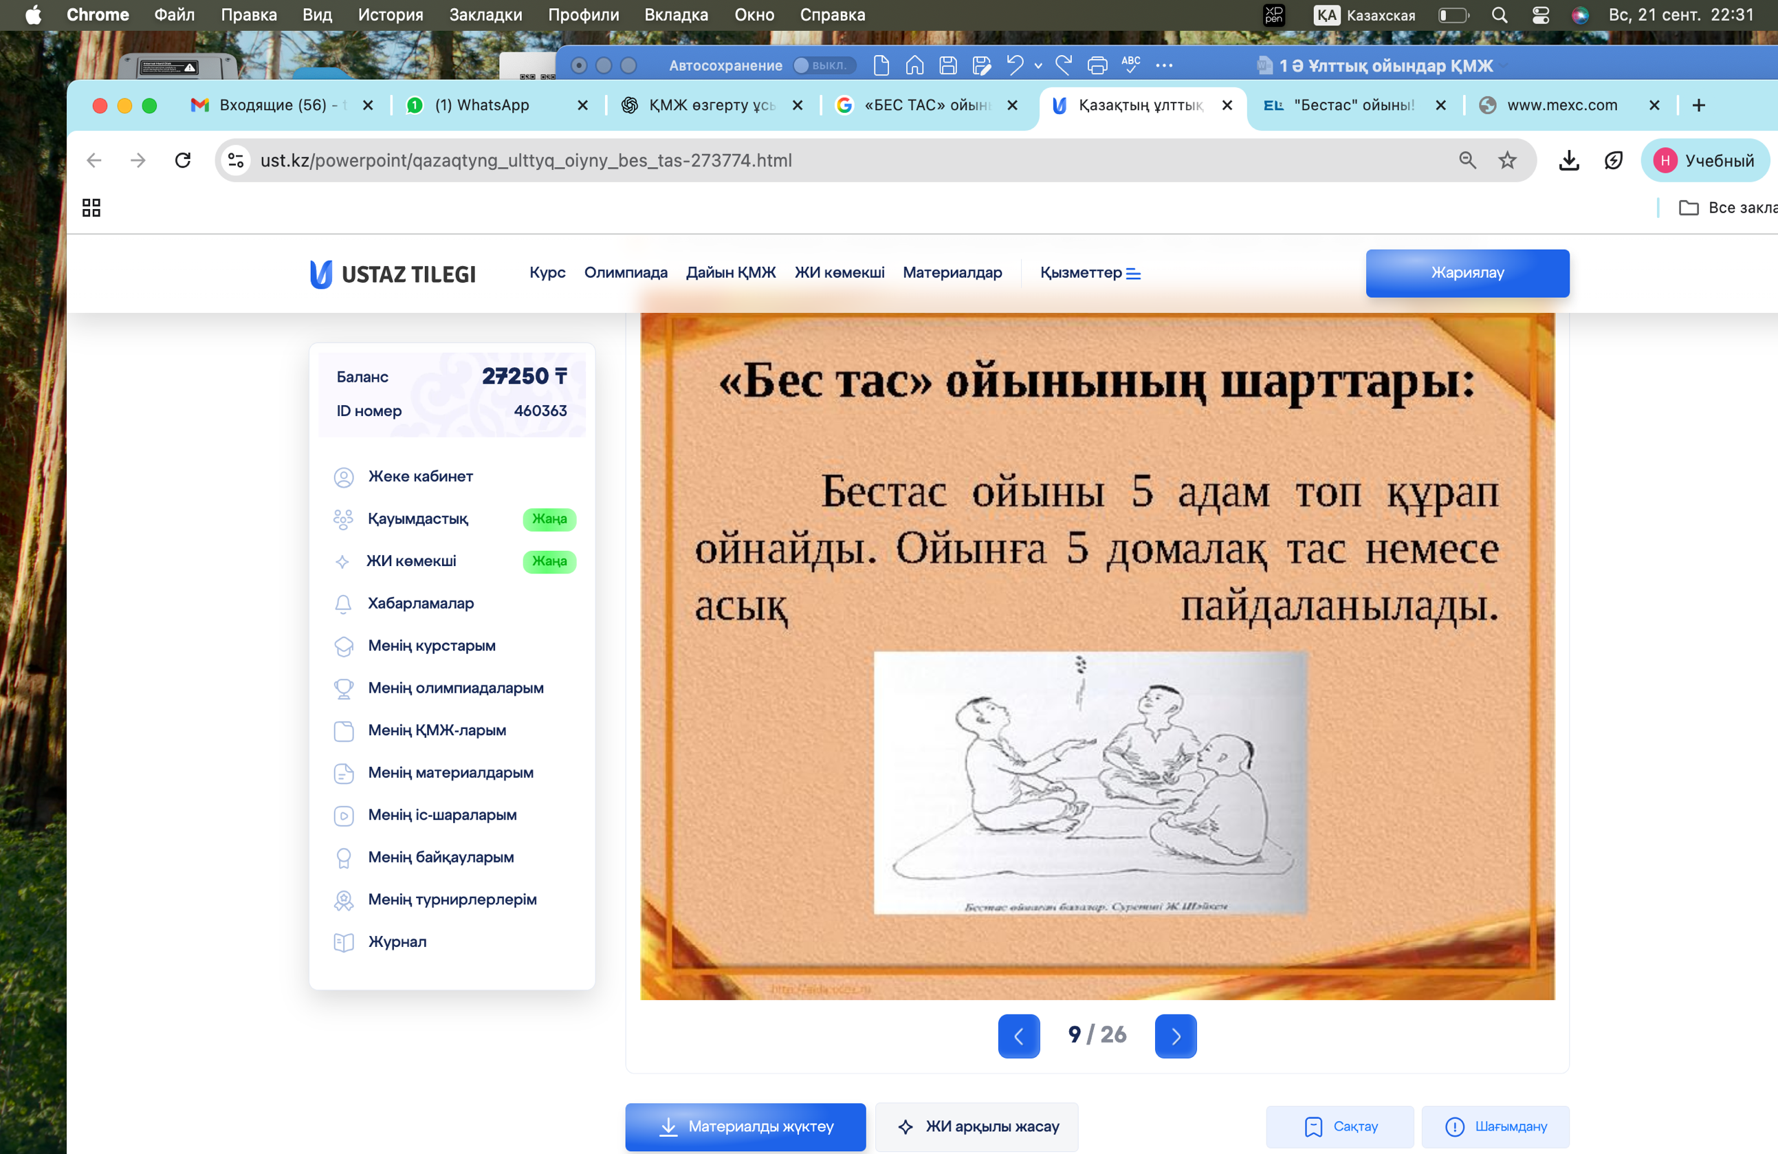
Task: Open the macOS Control Center toggle icon
Action: point(1539,15)
